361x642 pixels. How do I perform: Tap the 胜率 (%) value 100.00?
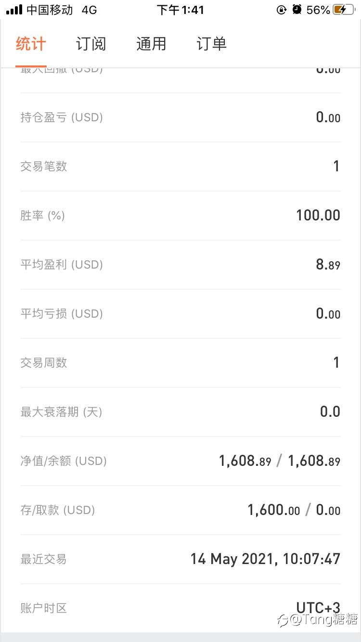click(x=318, y=215)
